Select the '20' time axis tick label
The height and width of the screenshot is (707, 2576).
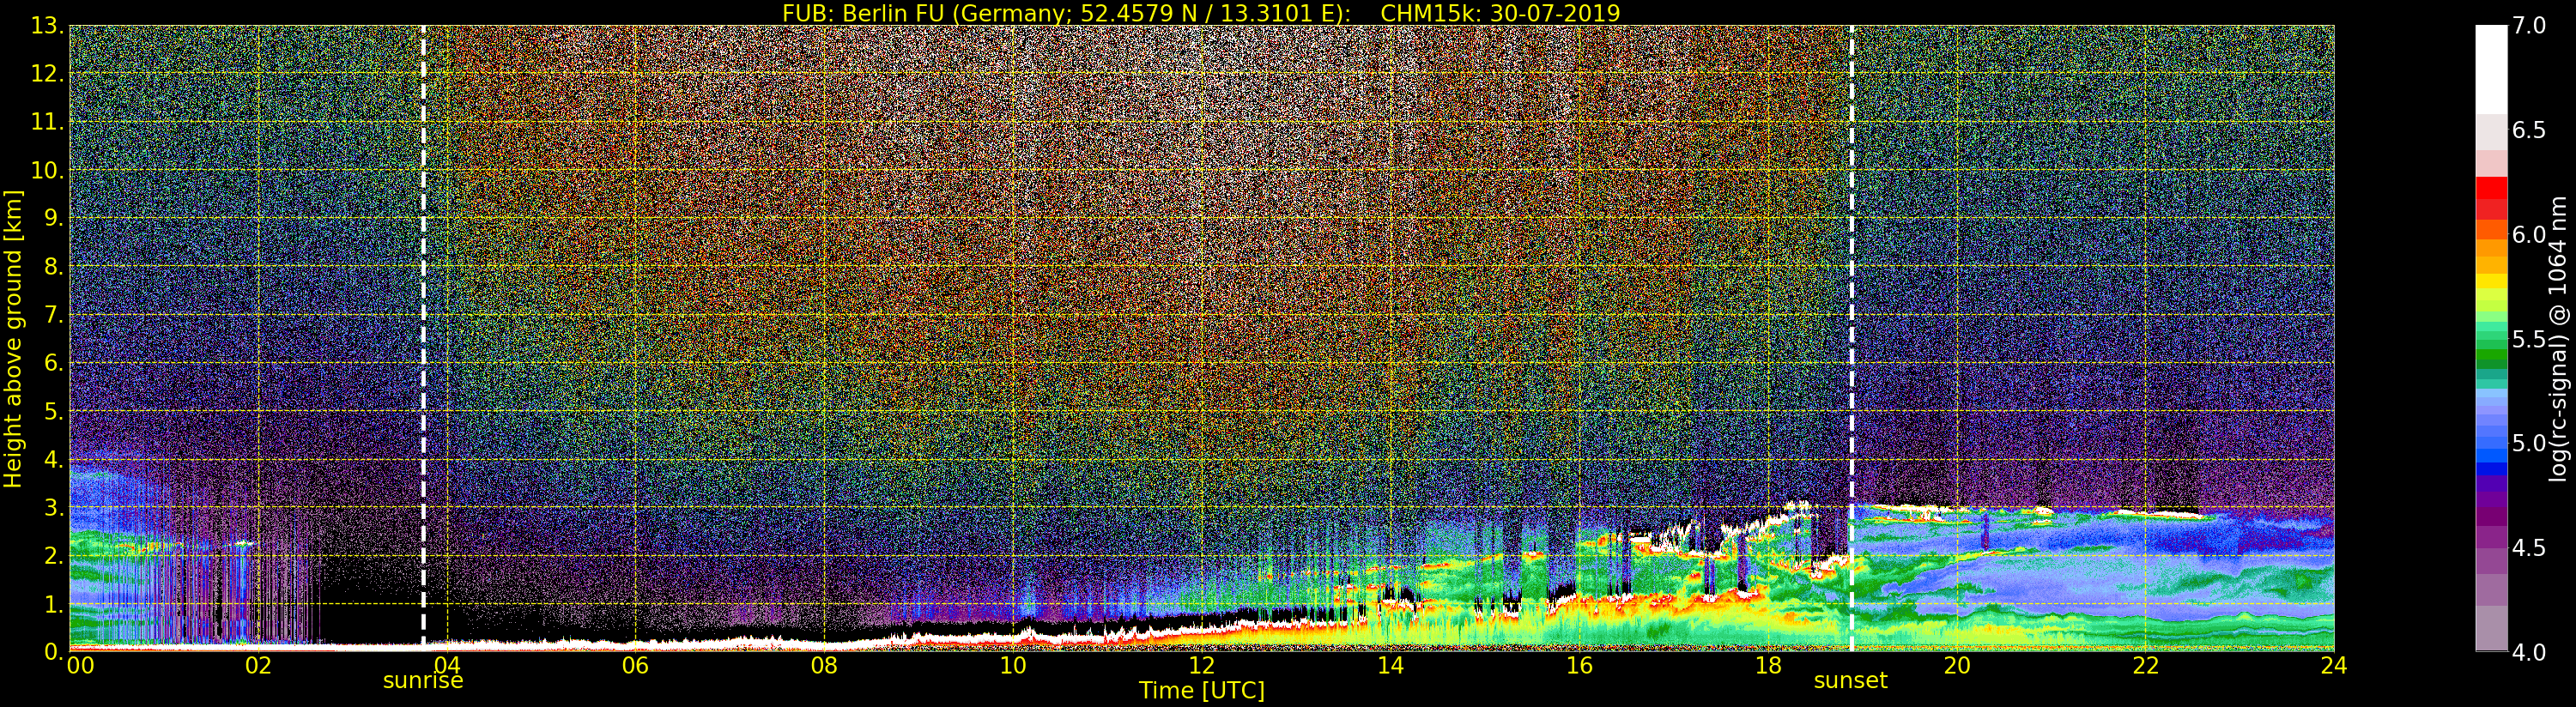point(1956,665)
